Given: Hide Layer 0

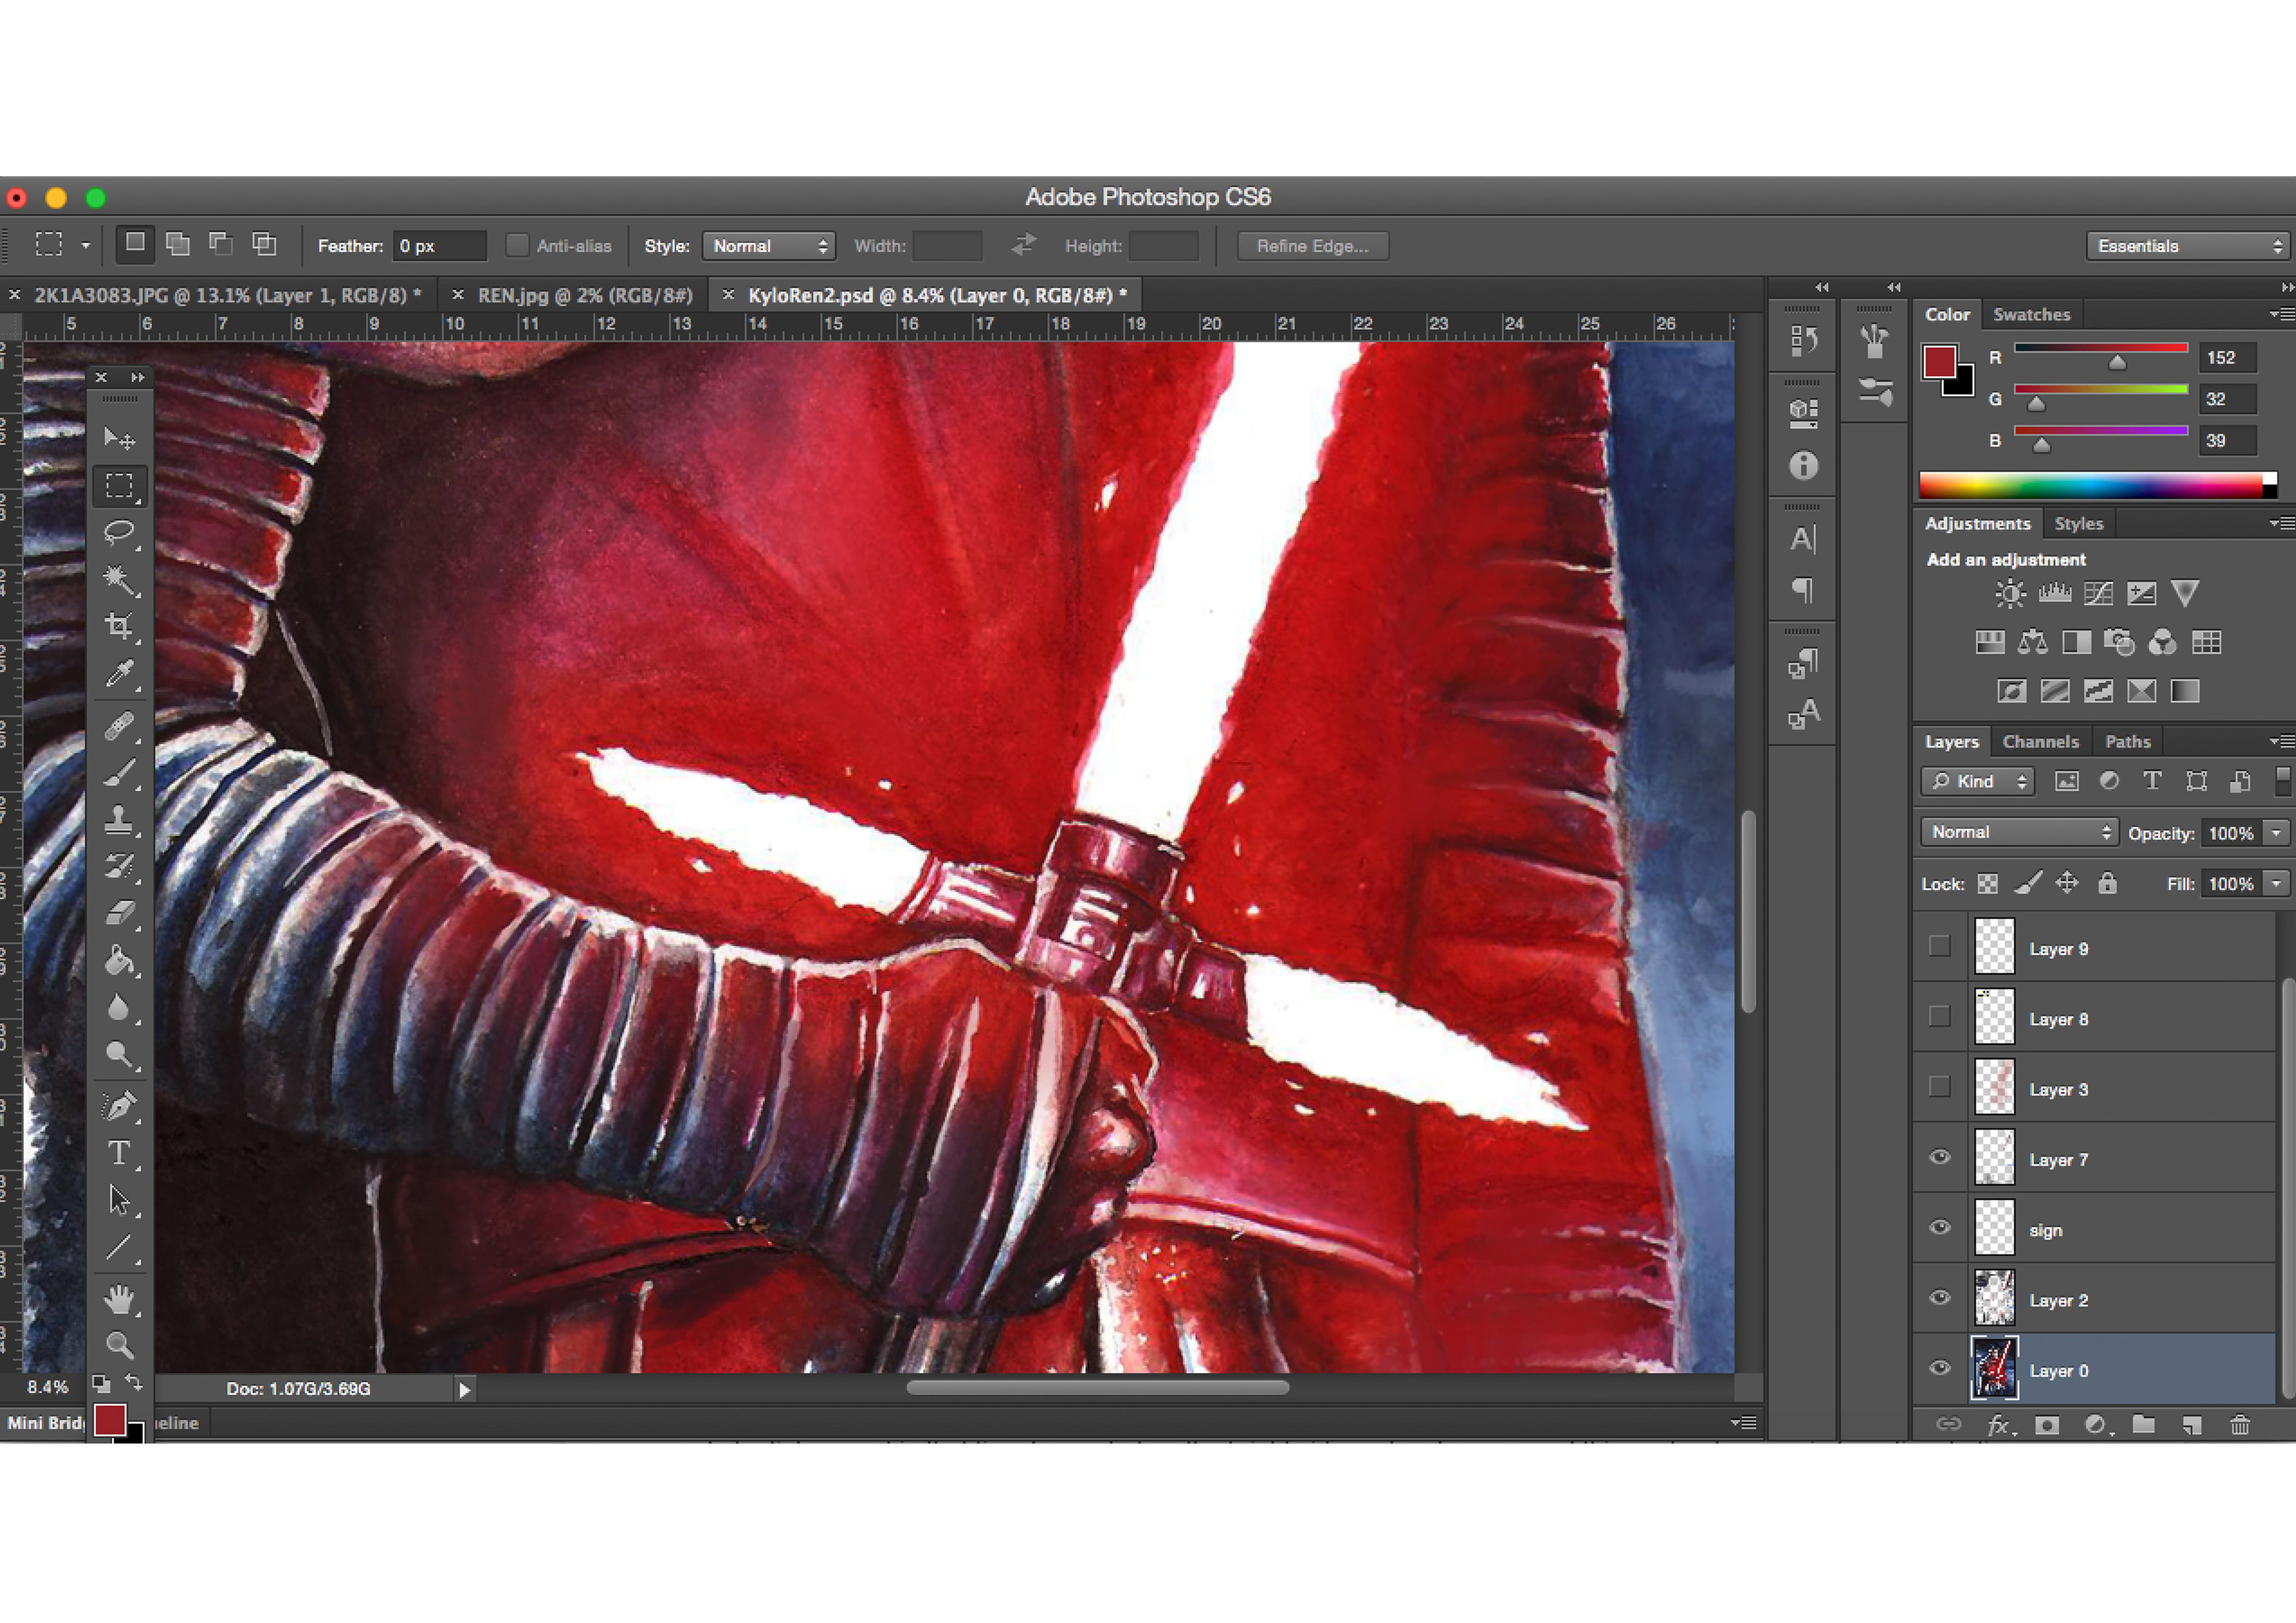Looking at the screenshot, I should point(1940,1368).
